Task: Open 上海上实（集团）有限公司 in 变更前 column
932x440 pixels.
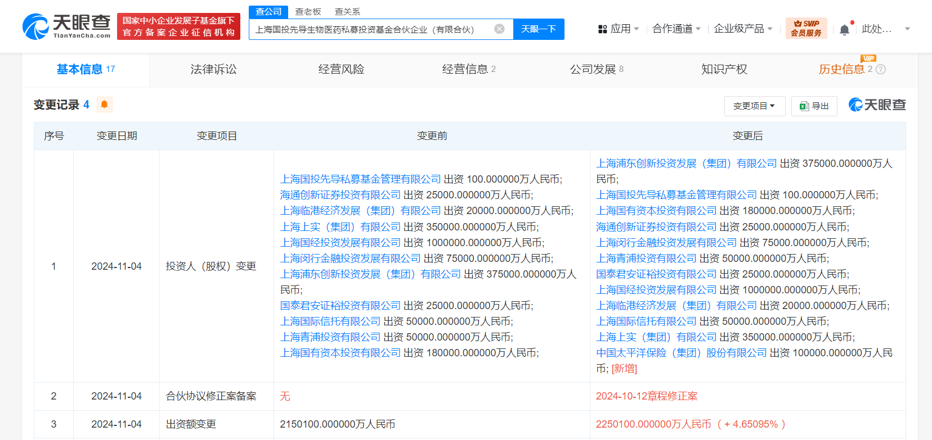Action: click(x=340, y=227)
